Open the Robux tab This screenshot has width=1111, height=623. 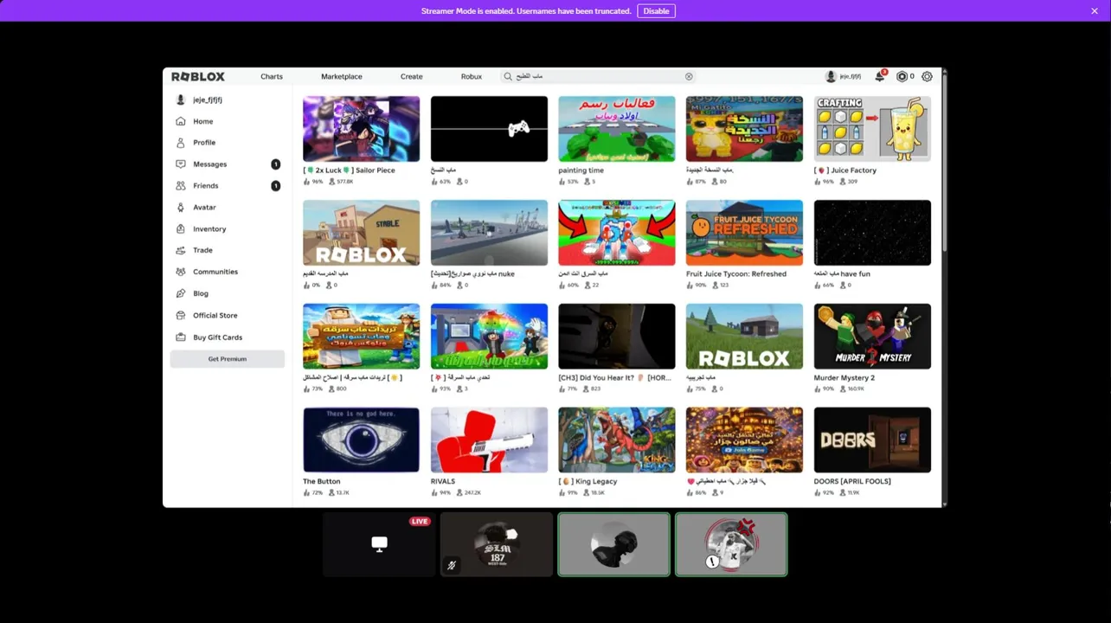tap(472, 76)
